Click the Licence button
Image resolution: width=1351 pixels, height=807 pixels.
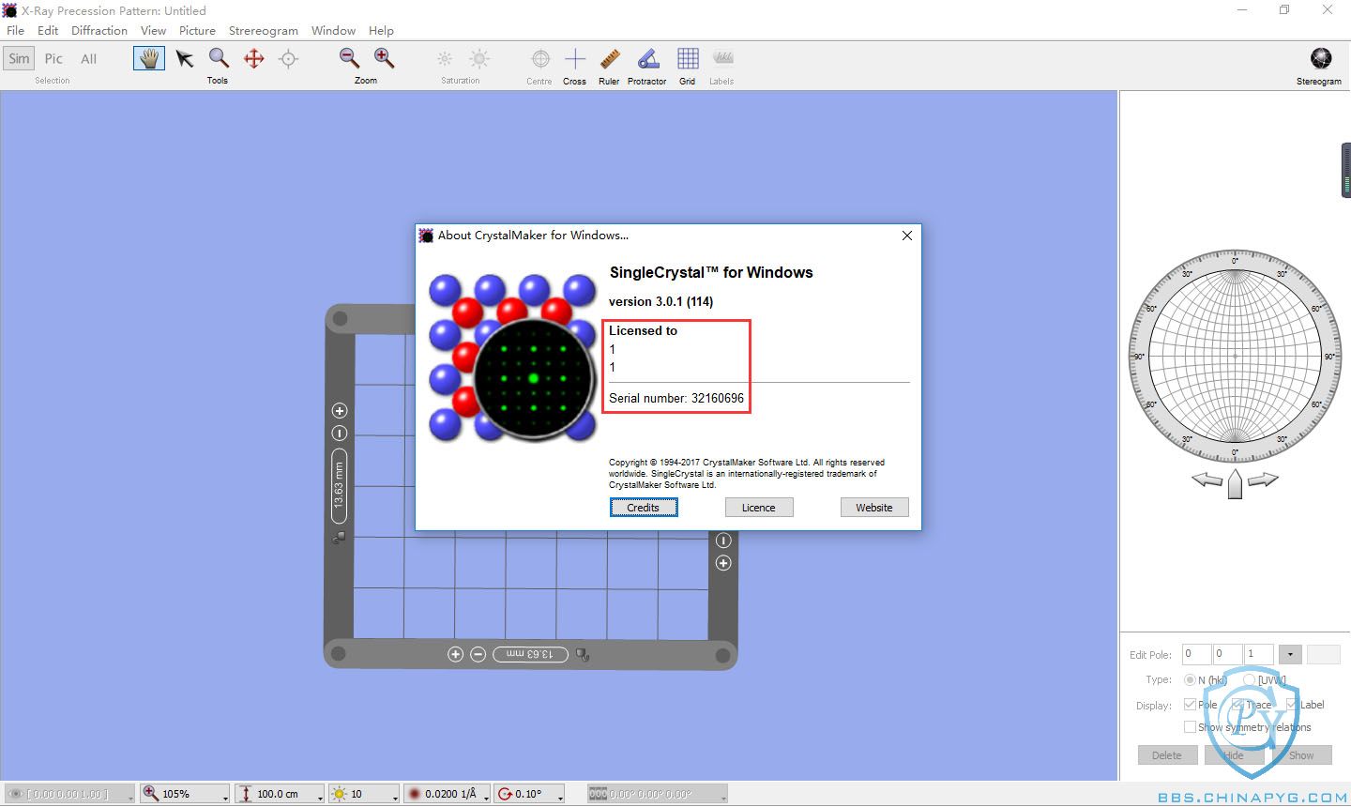[x=759, y=508]
